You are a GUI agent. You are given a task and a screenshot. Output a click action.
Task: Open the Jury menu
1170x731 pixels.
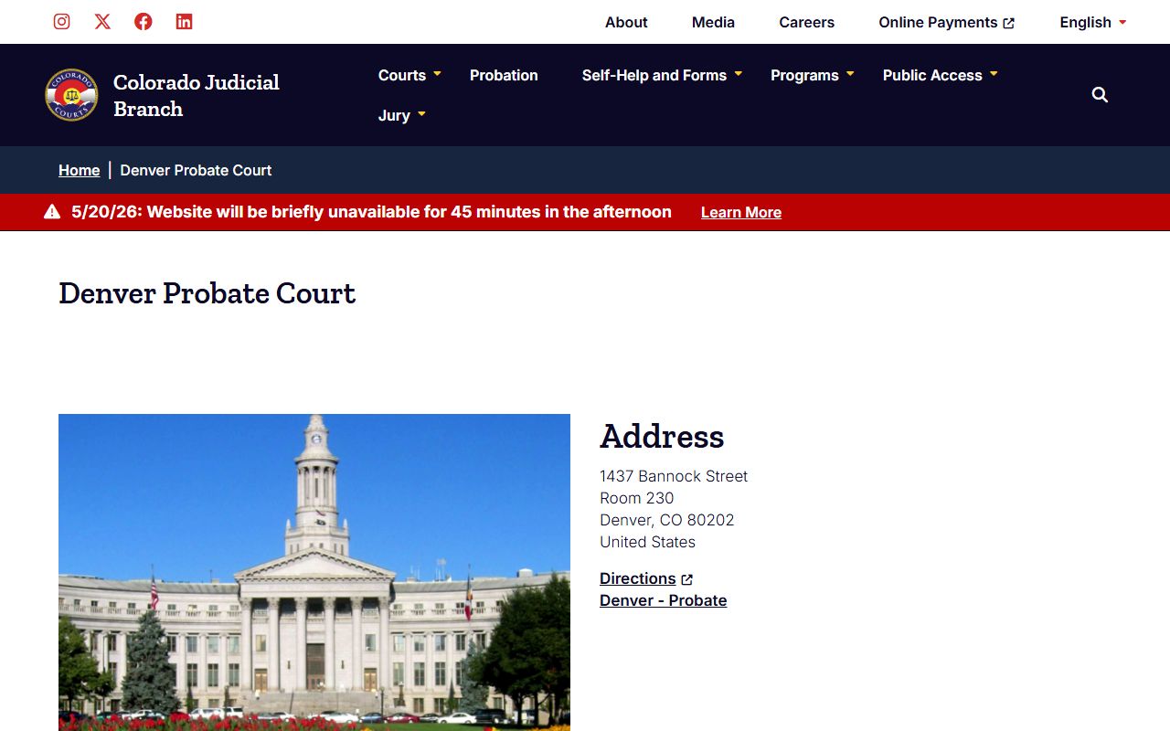pos(394,115)
